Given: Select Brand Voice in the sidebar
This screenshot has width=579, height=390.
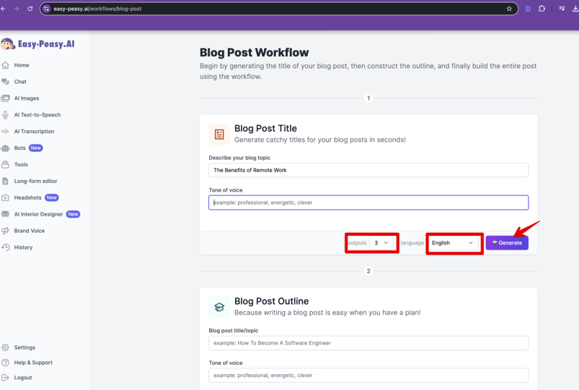Looking at the screenshot, I should click(29, 231).
